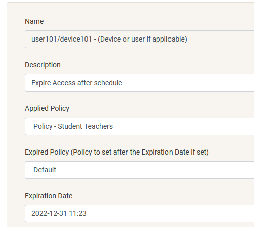Click the Applied Policy label
This screenshot has width=254, height=227.
(x=47, y=108)
